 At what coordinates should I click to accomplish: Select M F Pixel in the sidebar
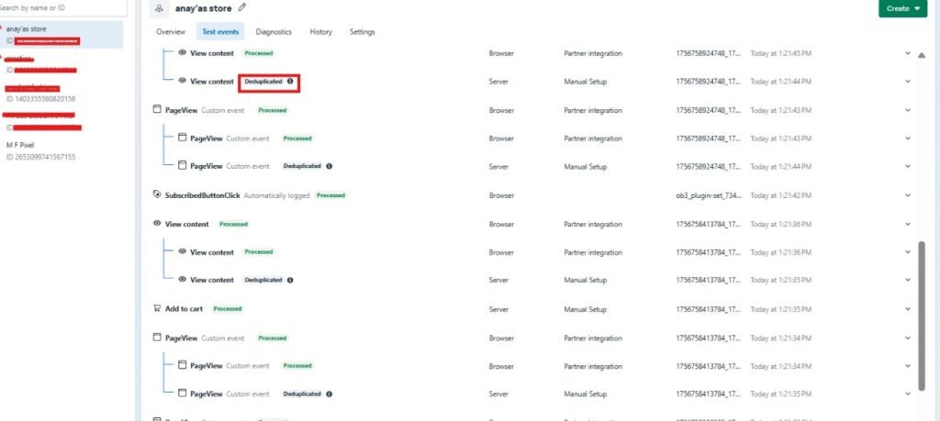point(41,150)
